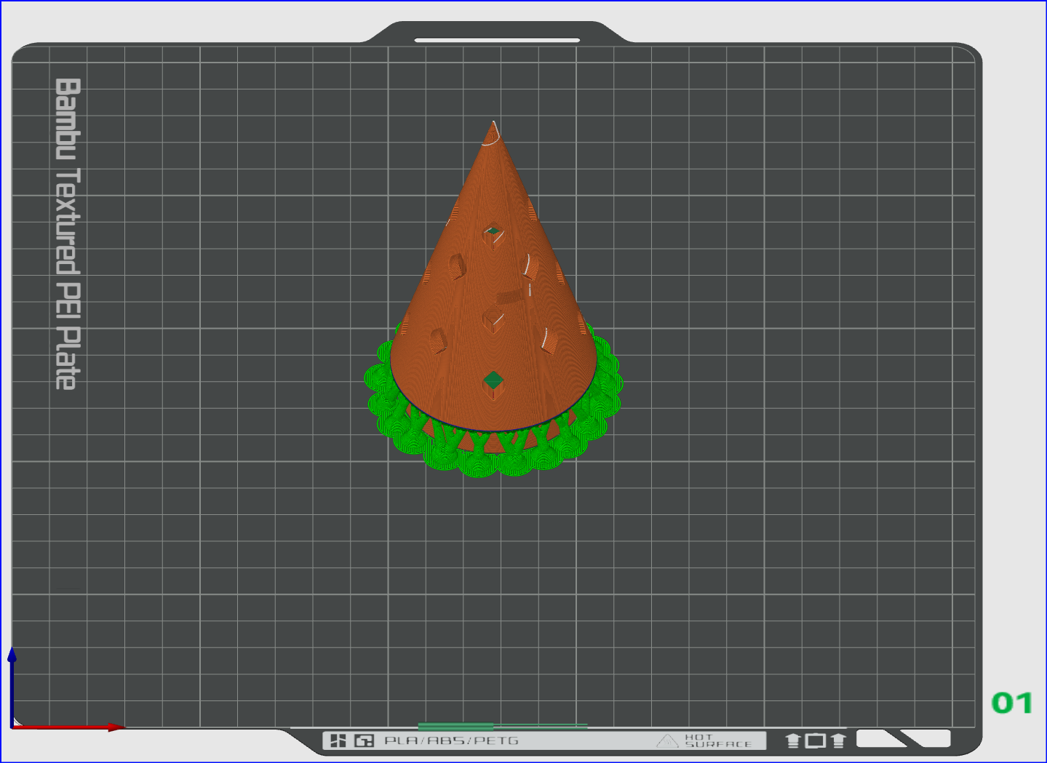Click the blue Z axis arrow
Image resolution: width=1047 pixels, height=763 pixels.
[x=12, y=685]
